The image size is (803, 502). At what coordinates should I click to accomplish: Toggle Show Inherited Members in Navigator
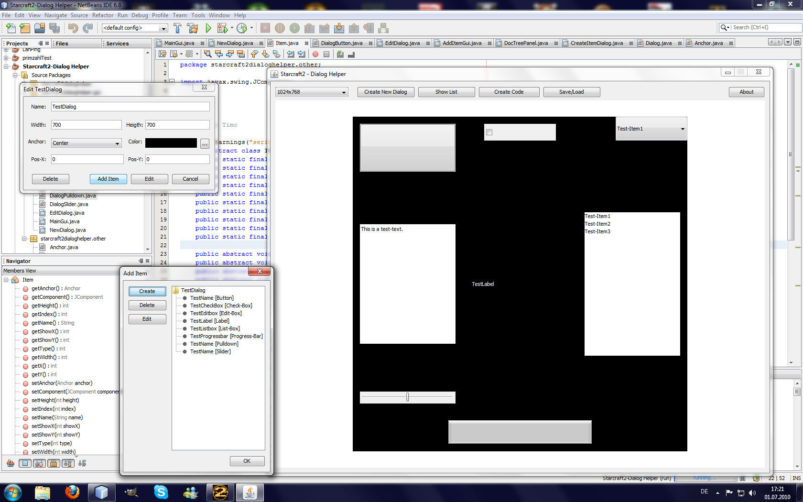point(11,463)
